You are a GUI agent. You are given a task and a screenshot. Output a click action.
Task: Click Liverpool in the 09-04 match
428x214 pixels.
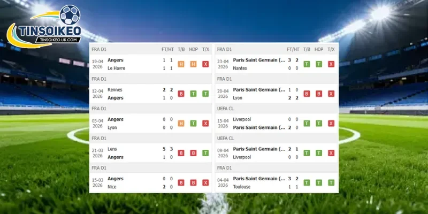pos(242,157)
